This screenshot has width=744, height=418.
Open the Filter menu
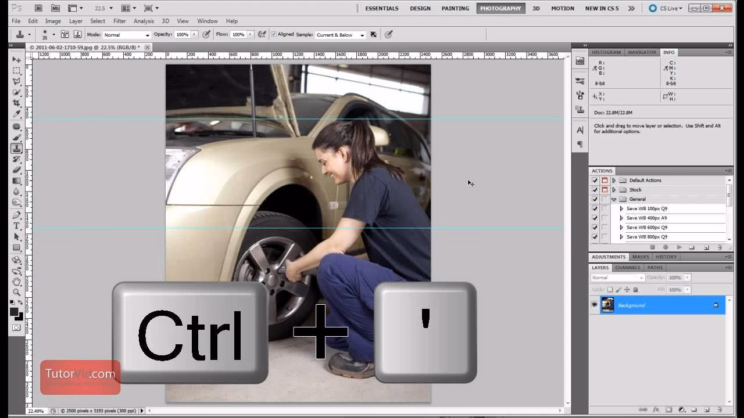(120, 21)
